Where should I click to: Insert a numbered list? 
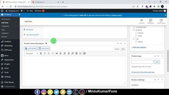click(x=53, y=53)
